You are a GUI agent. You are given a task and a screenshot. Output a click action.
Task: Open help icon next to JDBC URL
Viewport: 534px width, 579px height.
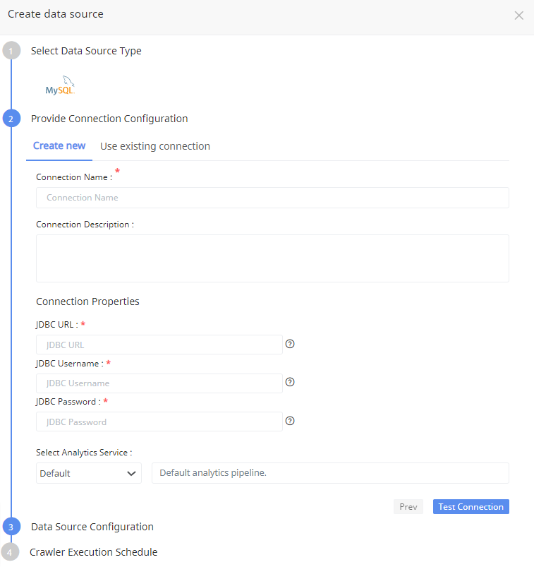[290, 344]
